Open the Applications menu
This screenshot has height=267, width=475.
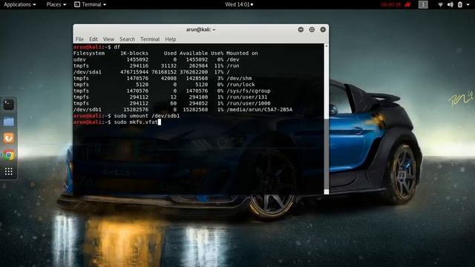20,4
